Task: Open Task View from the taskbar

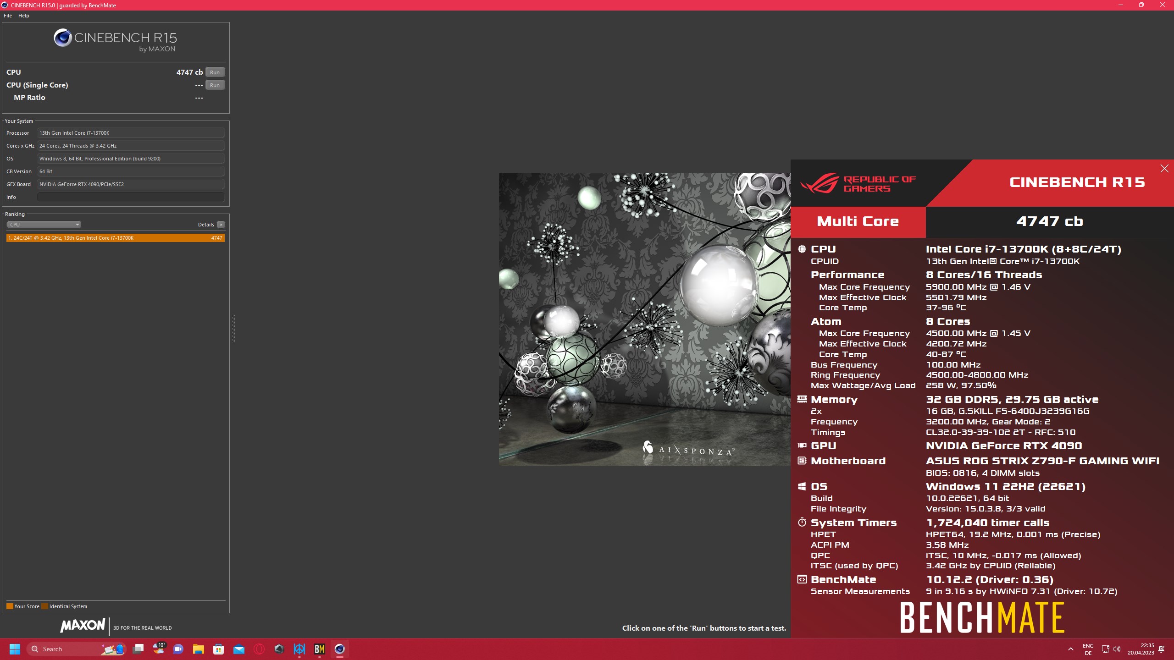Action: point(138,649)
